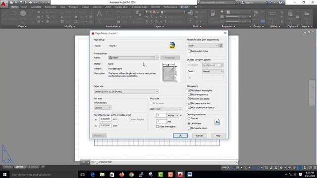This screenshot has height=178, width=317.
Task: Click the command line customize wrench icon
Action: (x=88, y=162)
